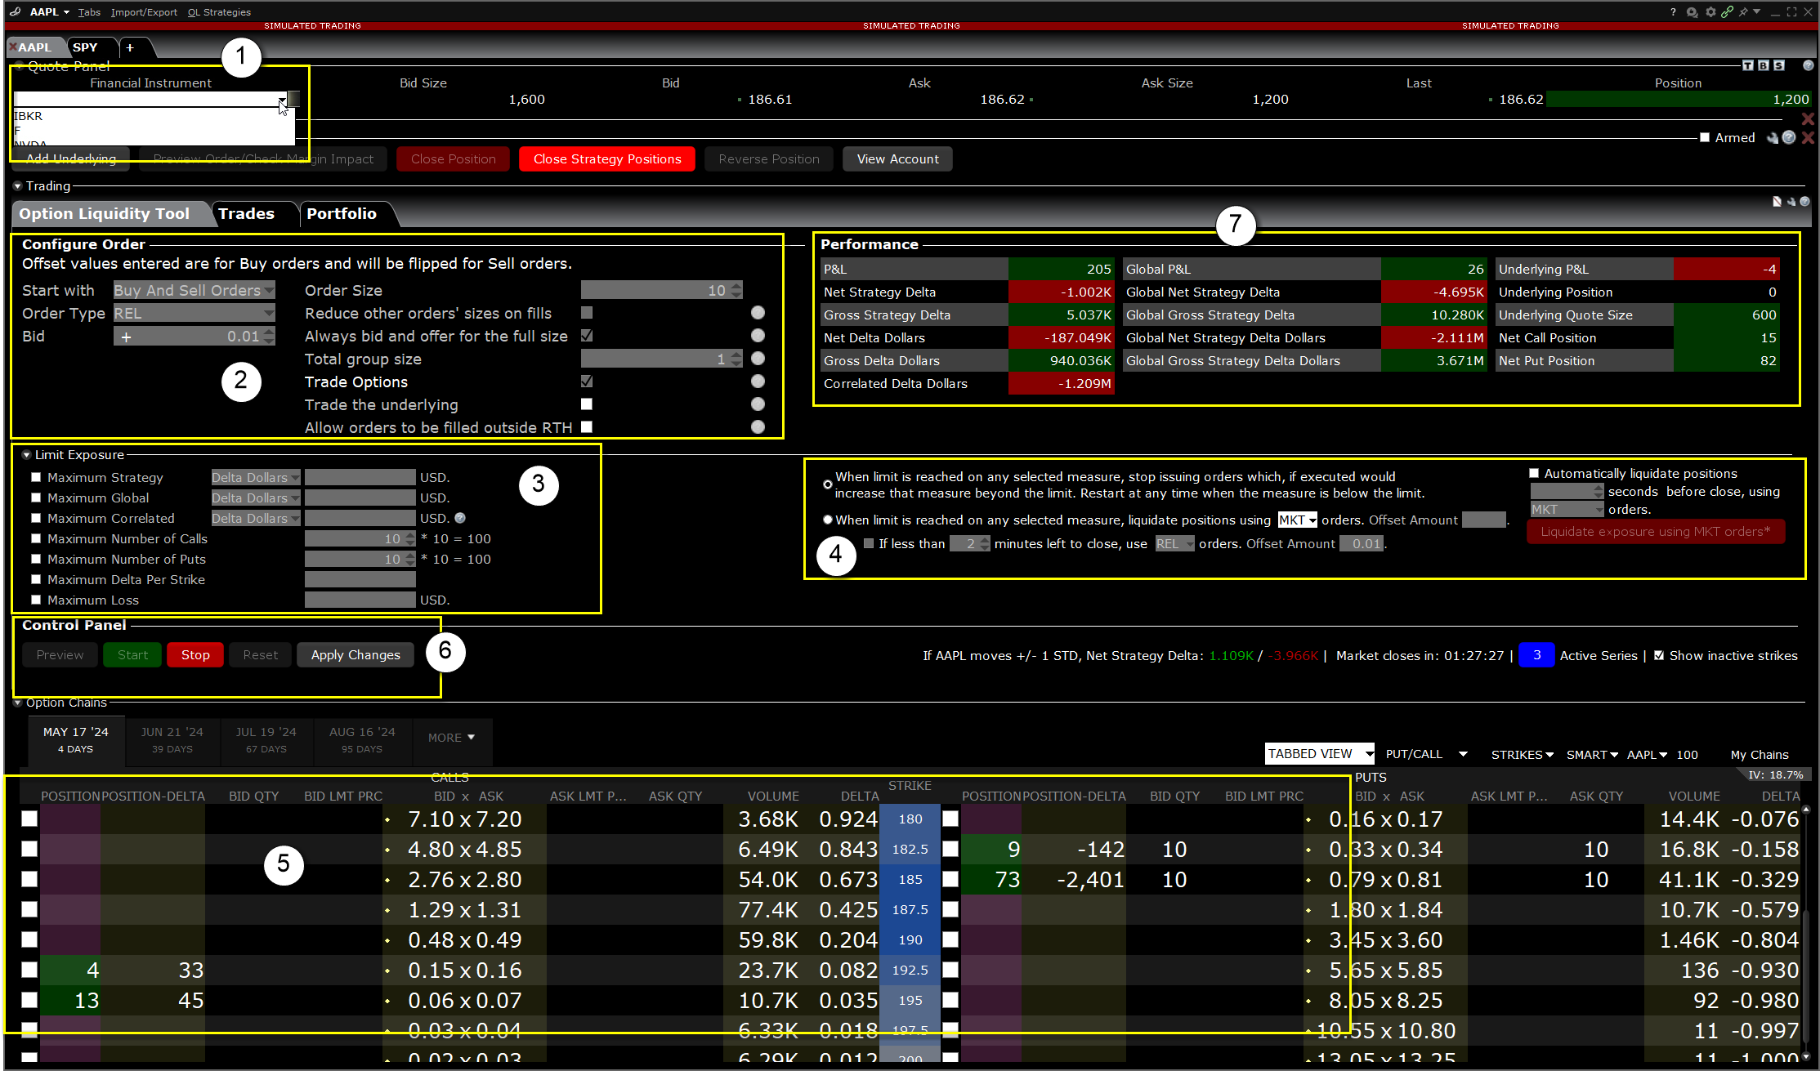This screenshot has height=1071, width=1820.
Task: Open help icon next to Armed wrench
Action: click(x=1789, y=137)
